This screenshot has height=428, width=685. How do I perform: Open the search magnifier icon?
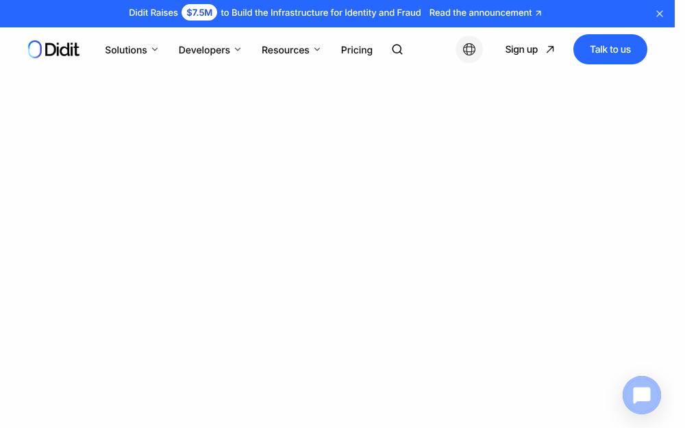coord(397,49)
